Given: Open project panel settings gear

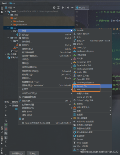Looking at the screenshot, I should click(x=68, y=7).
